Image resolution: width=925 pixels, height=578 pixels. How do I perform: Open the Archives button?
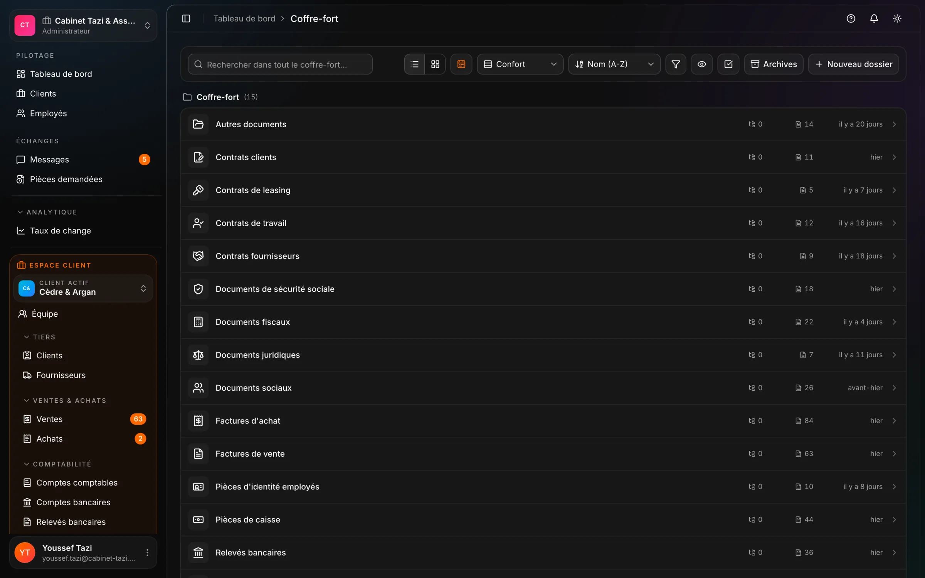coord(774,64)
